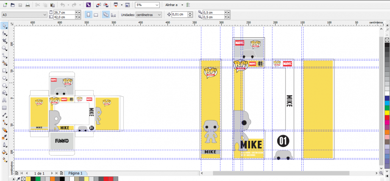Screen dimensions: 390x181
Task: Open a file with the folder icon
Action: click(12, 5)
